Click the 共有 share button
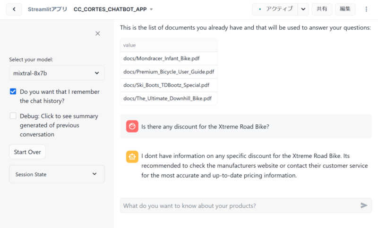 click(322, 9)
